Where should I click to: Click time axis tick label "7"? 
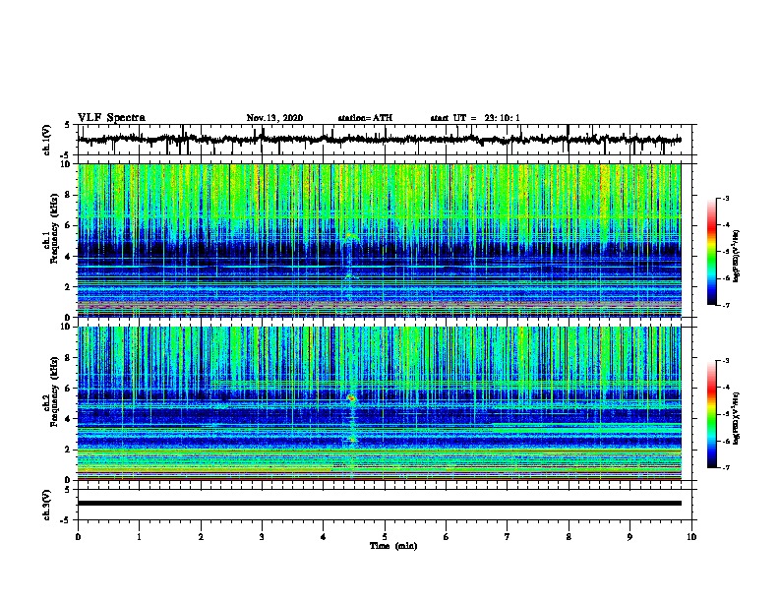pos(508,537)
